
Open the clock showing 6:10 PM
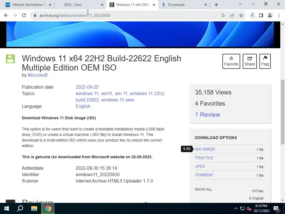[x=261, y=208]
